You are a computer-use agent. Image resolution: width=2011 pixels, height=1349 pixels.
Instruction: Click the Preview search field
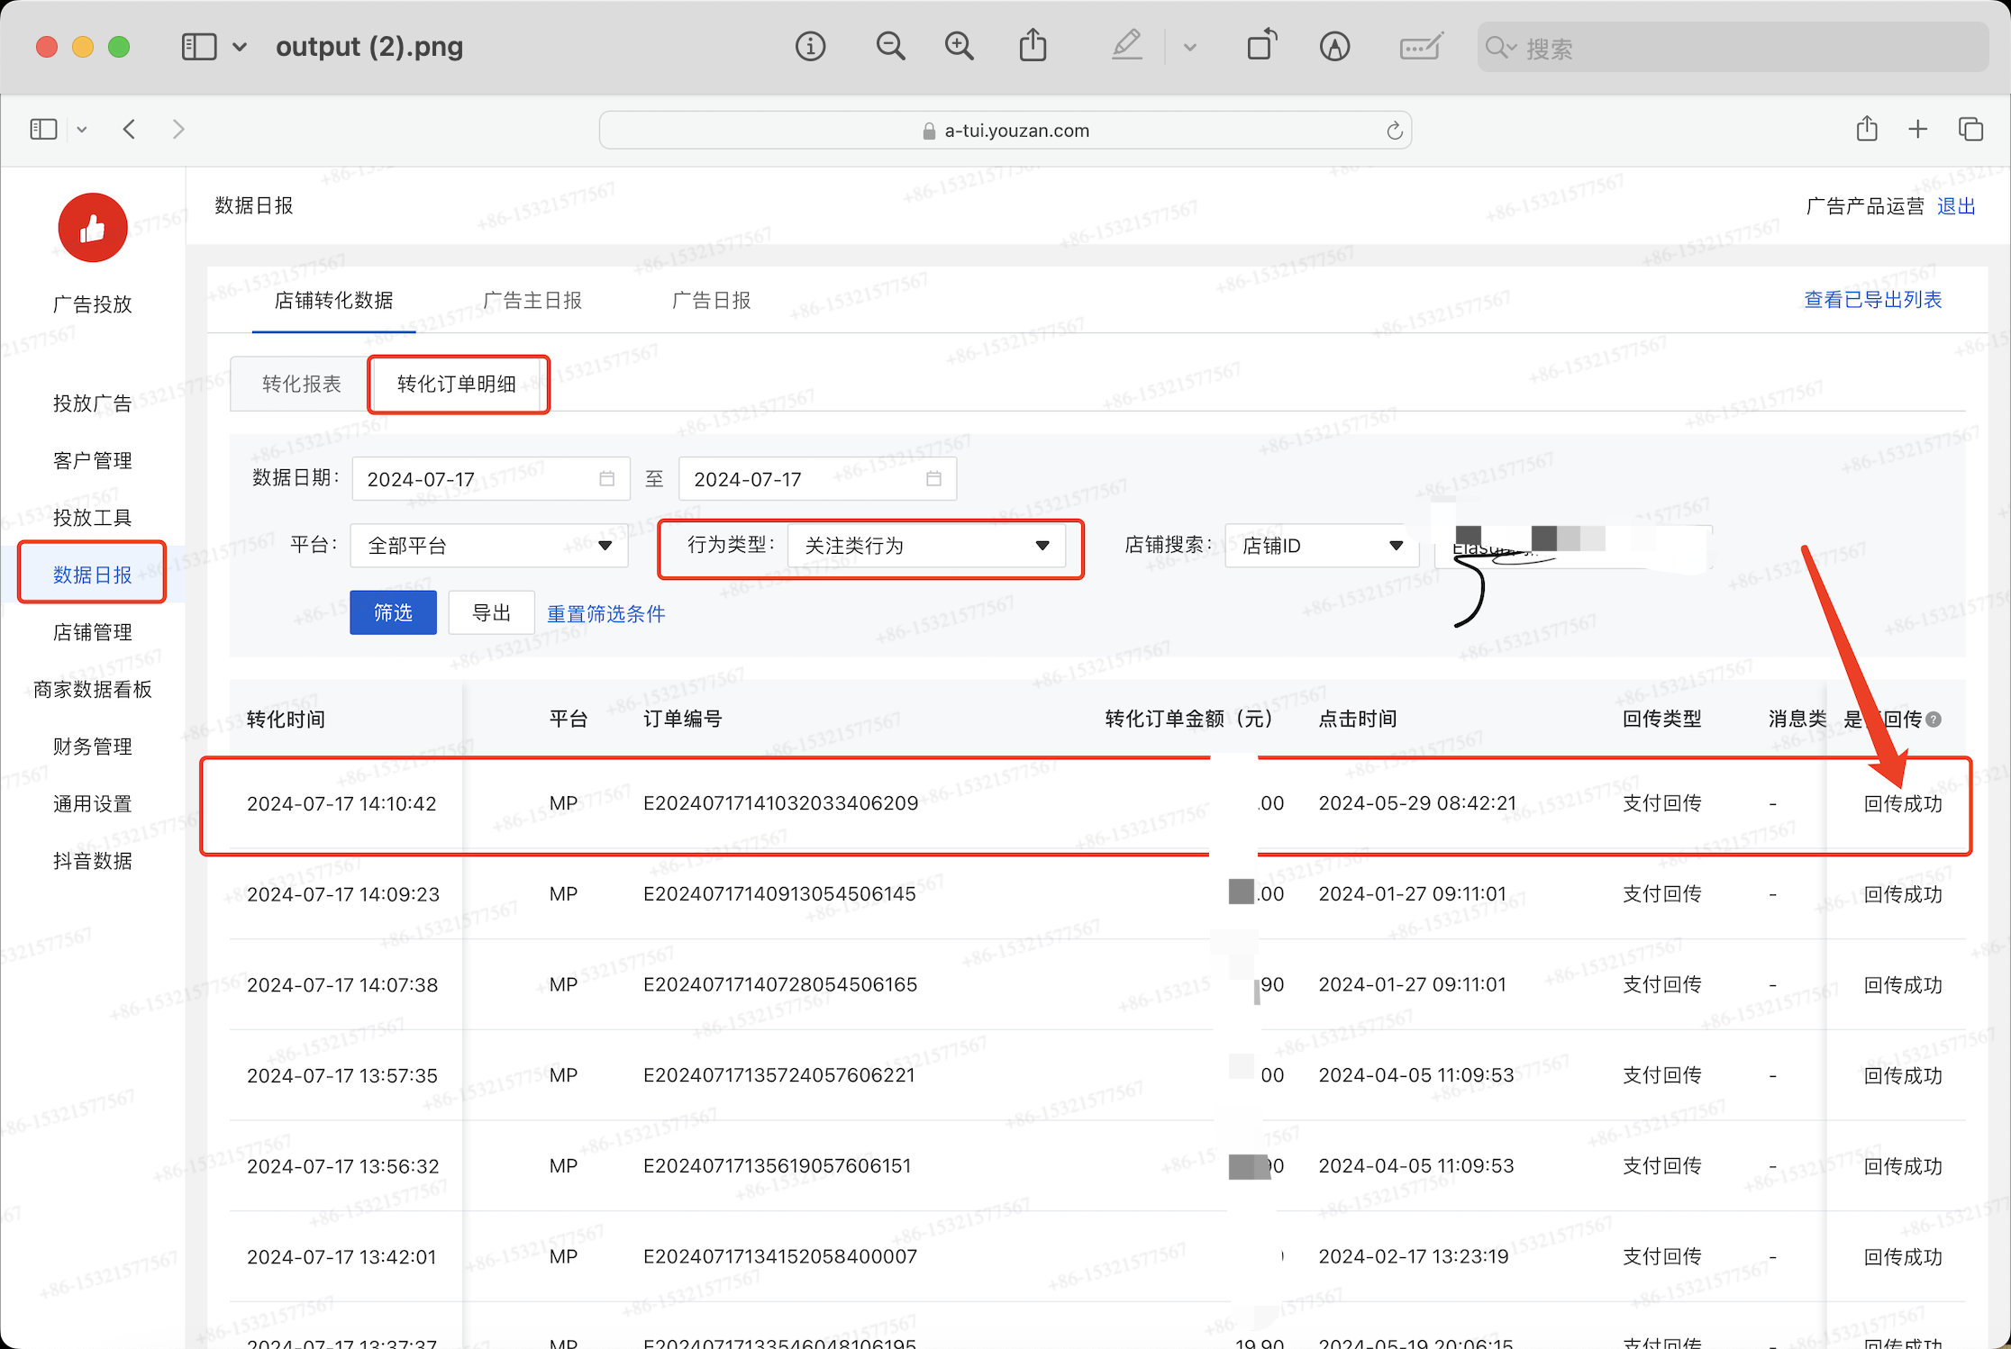click(x=1733, y=47)
